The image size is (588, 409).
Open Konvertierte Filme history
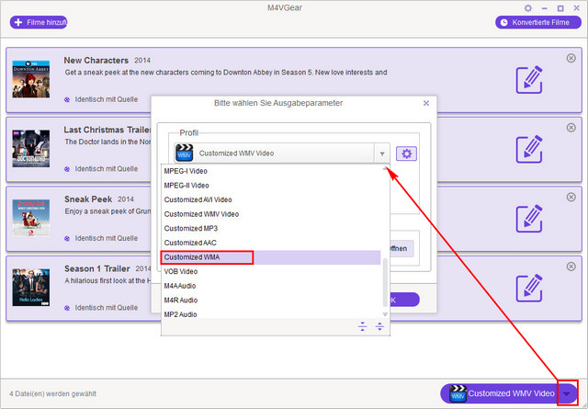pos(538,22)
